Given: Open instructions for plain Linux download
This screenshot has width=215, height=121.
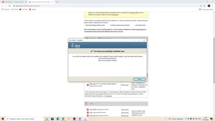Looking at the screenshot, I should tap(125, 113).
